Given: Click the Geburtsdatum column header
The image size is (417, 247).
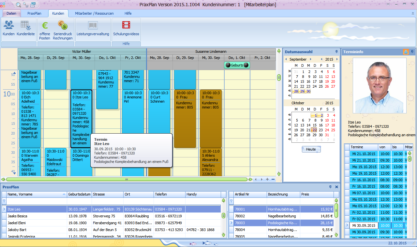Looking at the screenshot, I should click(79, 194).
